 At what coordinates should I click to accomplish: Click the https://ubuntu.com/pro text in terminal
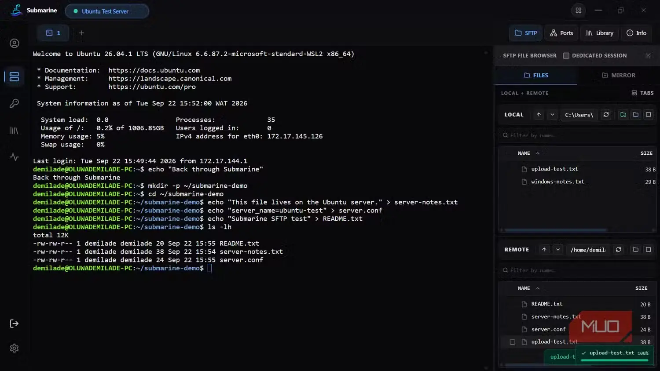(152, 87)
